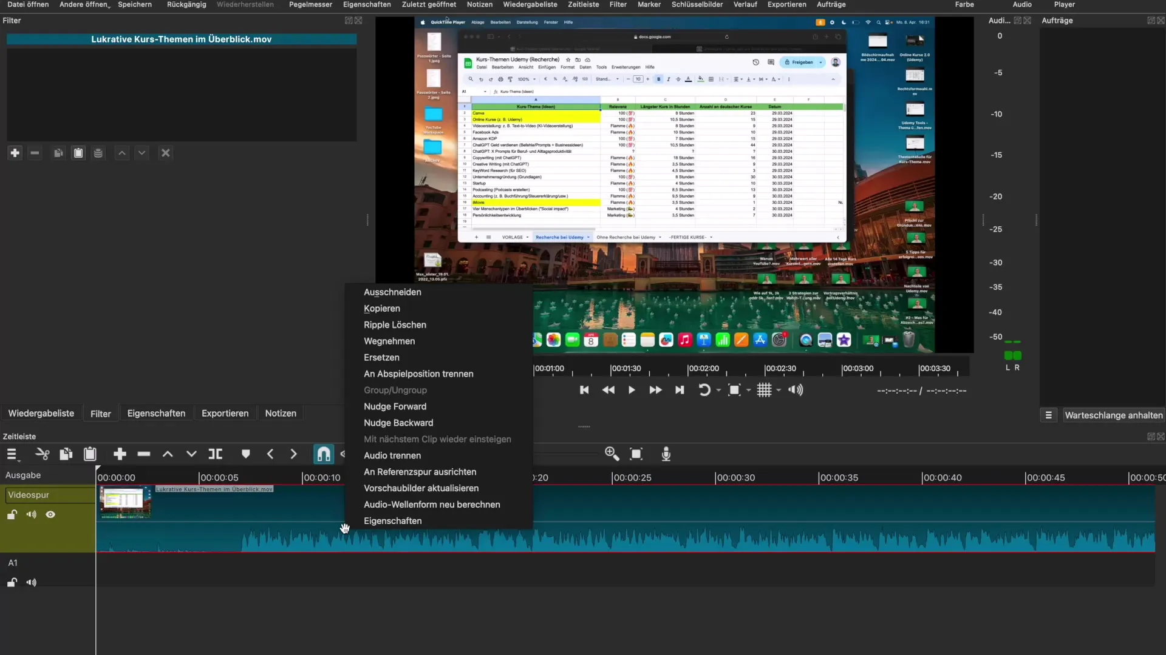Click the timeline Paste clipboard icon
1166x655 pixels.
(x=90, y=454)
